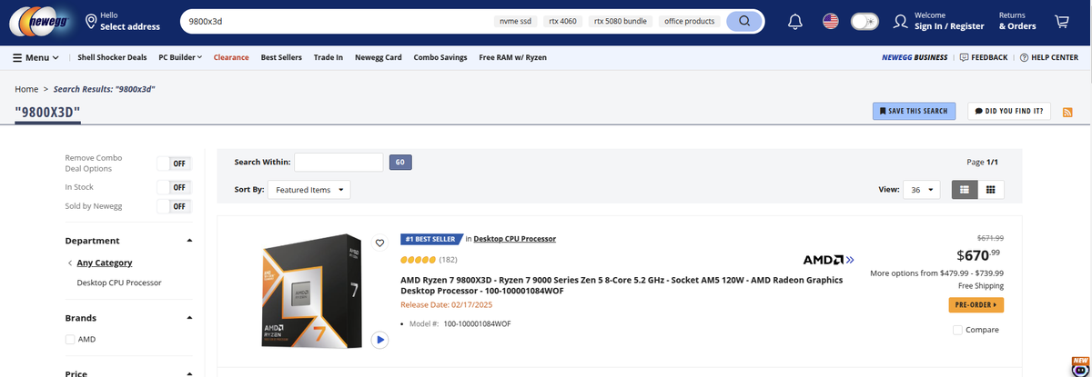Screen dimensions: 1092x377
Task: Focus the Search Within field
Action: click(x=339, y=162)
